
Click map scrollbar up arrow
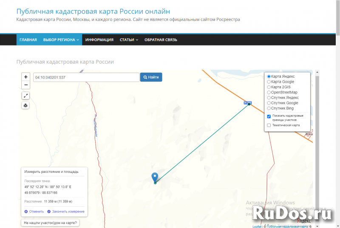(x=317, y=72)
